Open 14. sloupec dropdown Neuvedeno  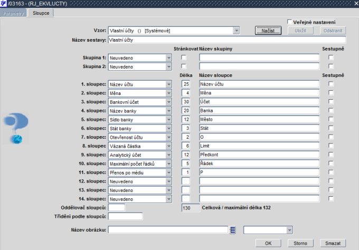pyautogui.click(x=169, y=199)
